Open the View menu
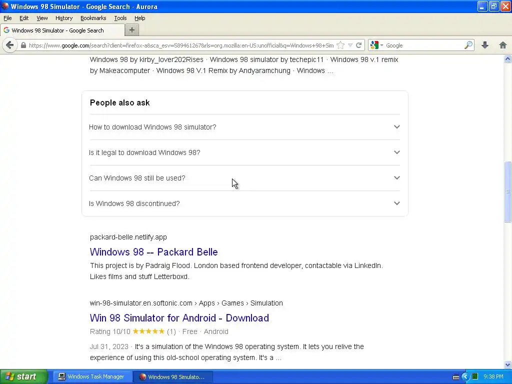This screenshot has width=512, height=384. [42, 18]
